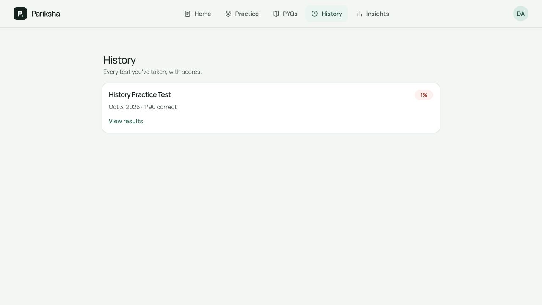Go to the Home tab
542x305 pixels.
pos(198,14)
